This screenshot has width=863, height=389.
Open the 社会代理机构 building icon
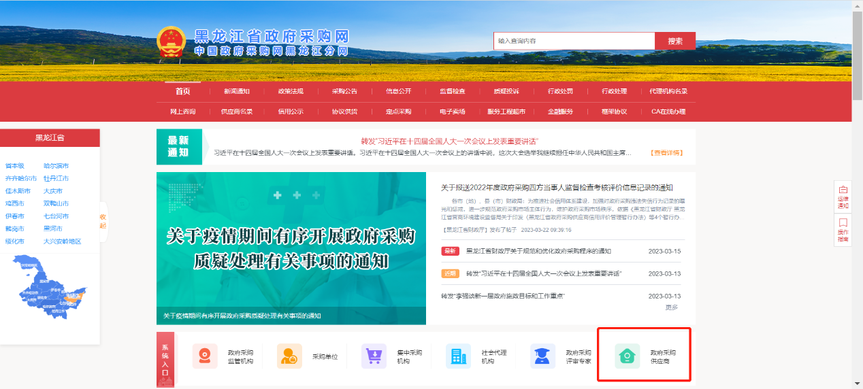point(458,356)
